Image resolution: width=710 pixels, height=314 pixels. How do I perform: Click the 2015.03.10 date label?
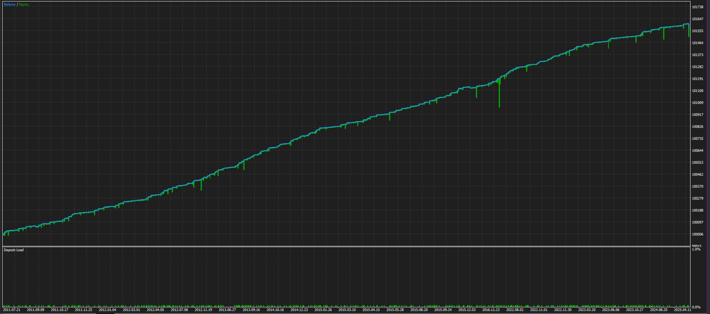click(347, 310)
